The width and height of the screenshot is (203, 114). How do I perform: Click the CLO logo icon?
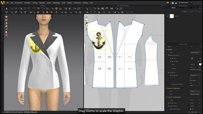pyautogui.click(x=3, y=3)
